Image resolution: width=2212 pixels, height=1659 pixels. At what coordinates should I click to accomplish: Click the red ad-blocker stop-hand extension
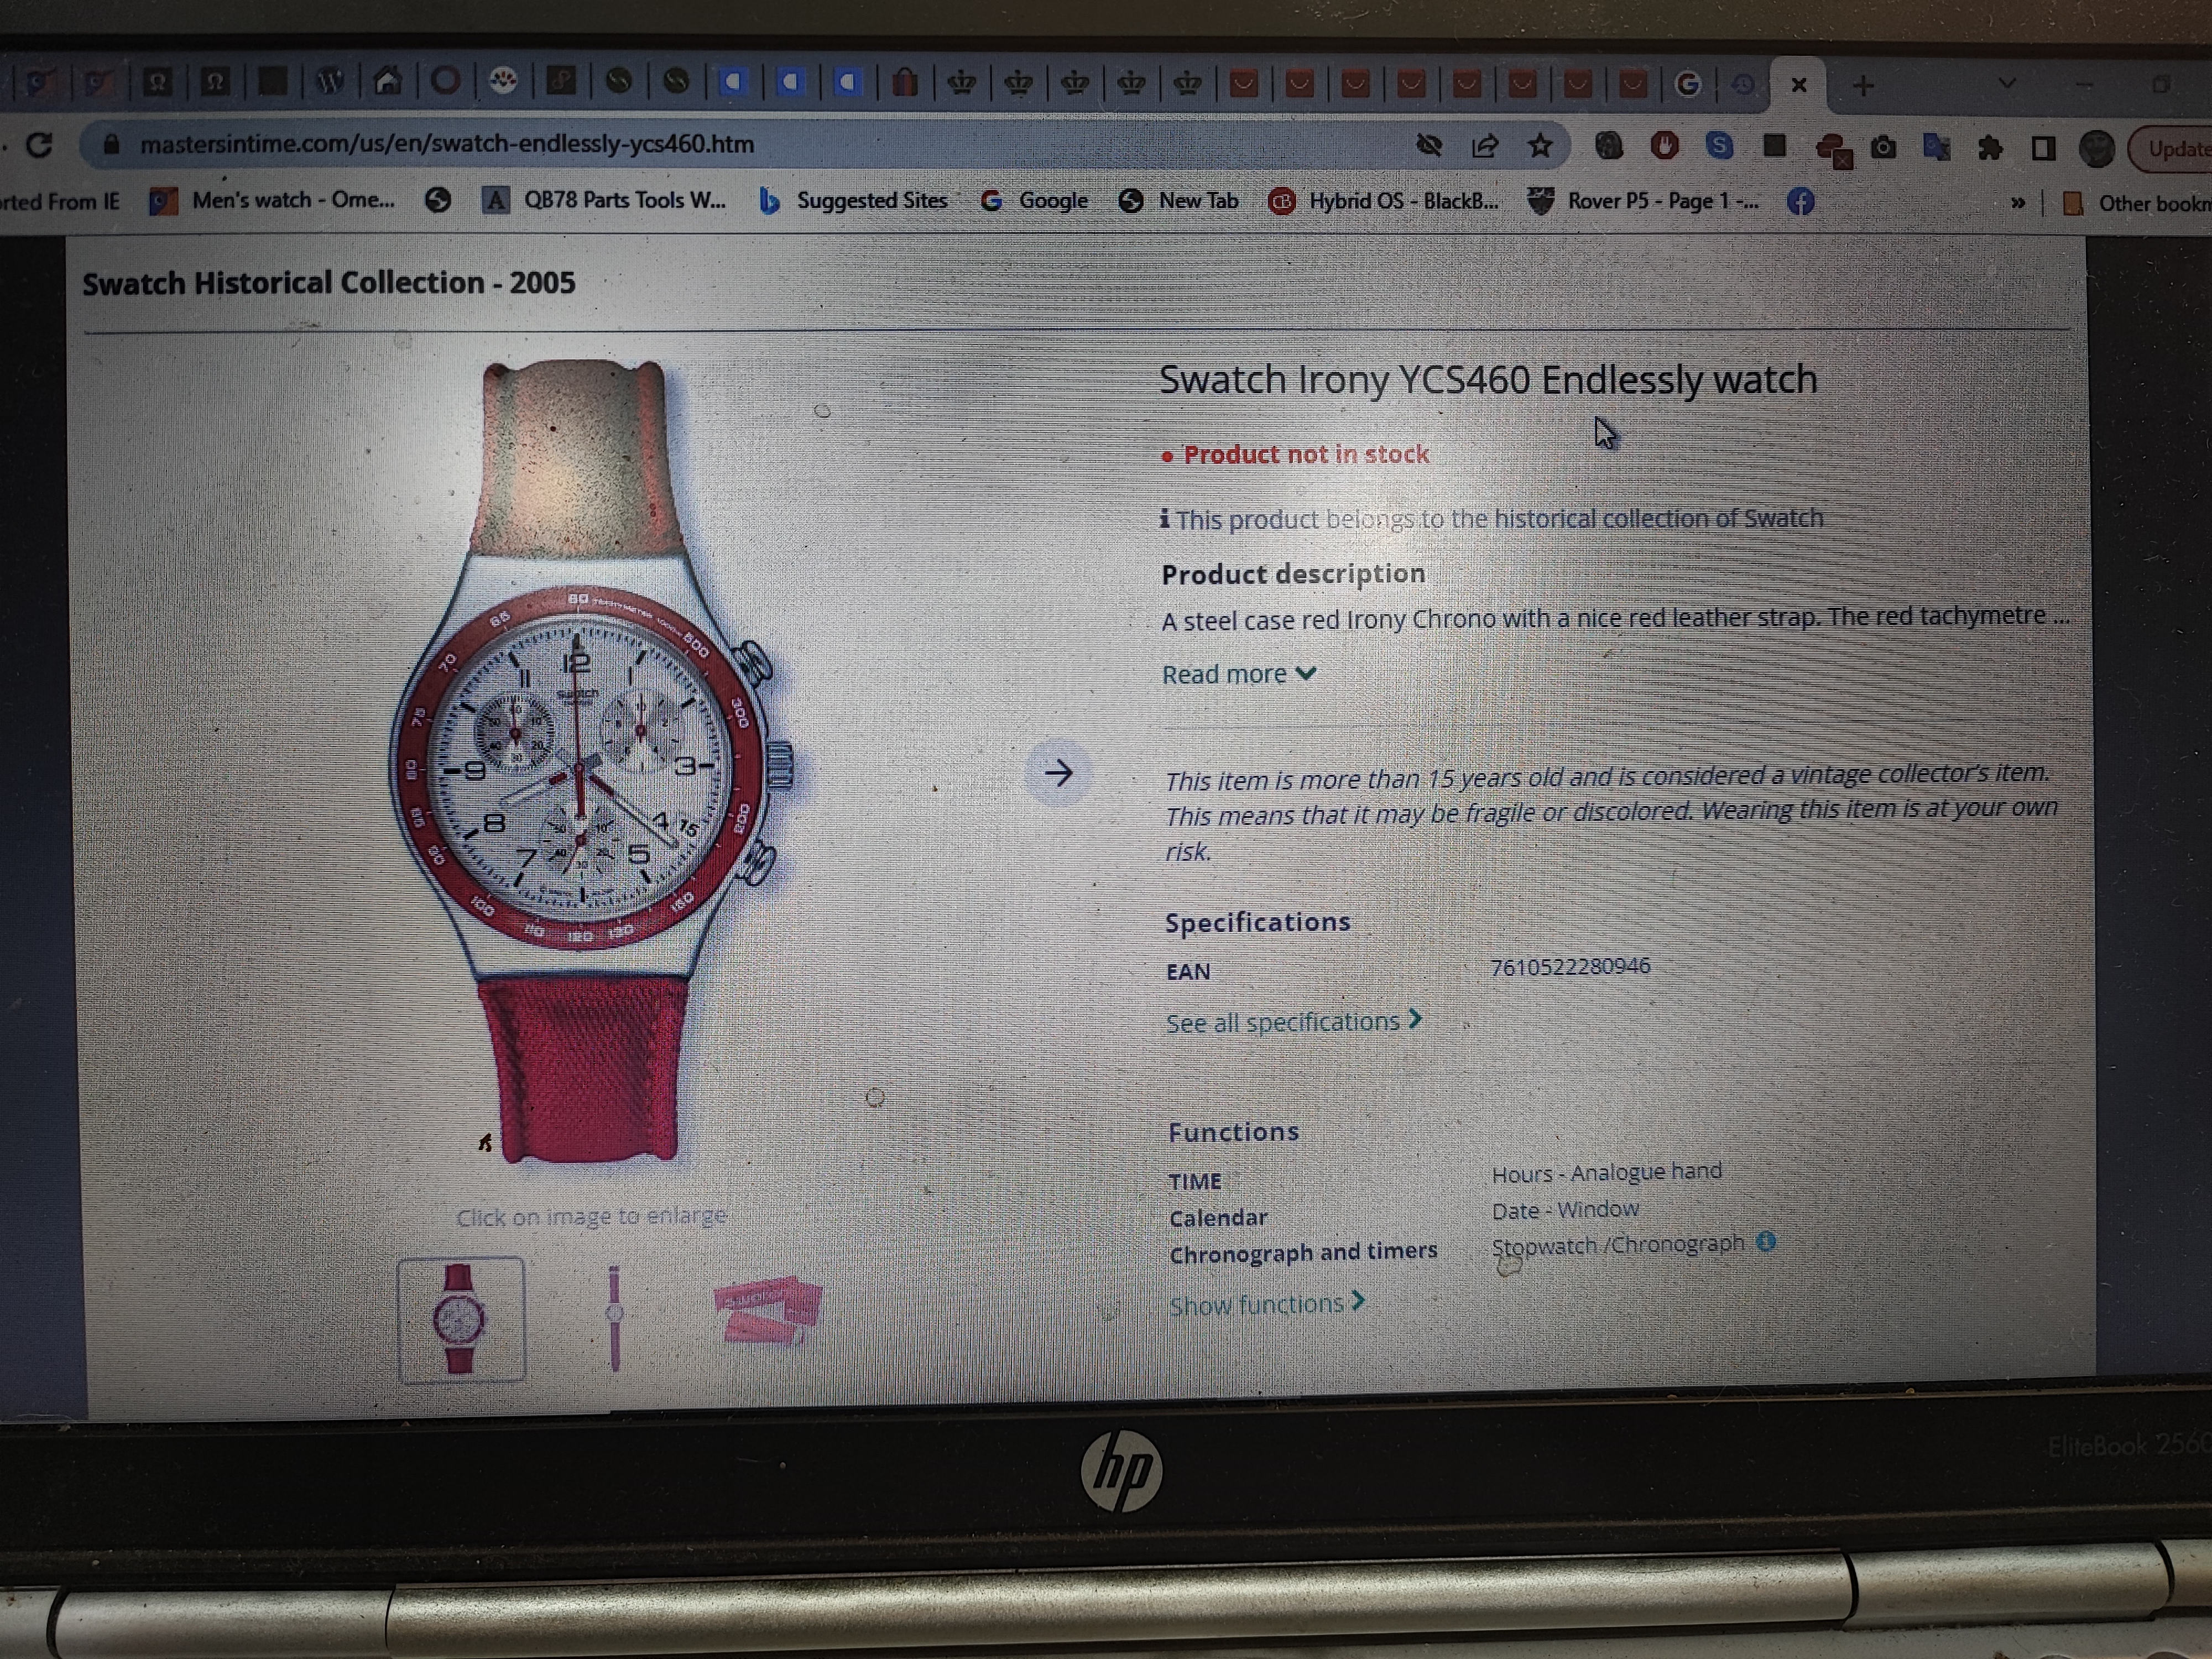(x=1664, y=146)
